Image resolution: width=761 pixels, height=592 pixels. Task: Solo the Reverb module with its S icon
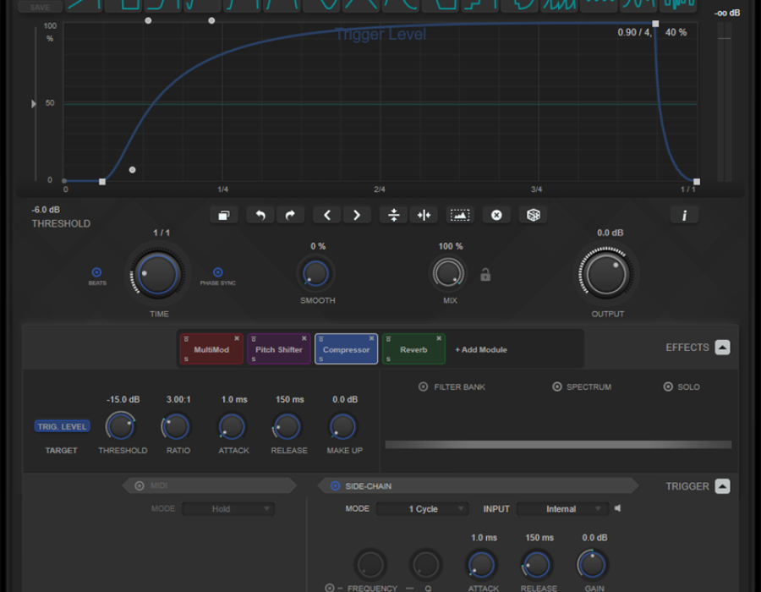pyautogui.click(x=388, y=359)
